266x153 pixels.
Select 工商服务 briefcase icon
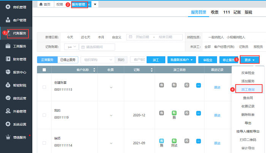coord(8,46)
